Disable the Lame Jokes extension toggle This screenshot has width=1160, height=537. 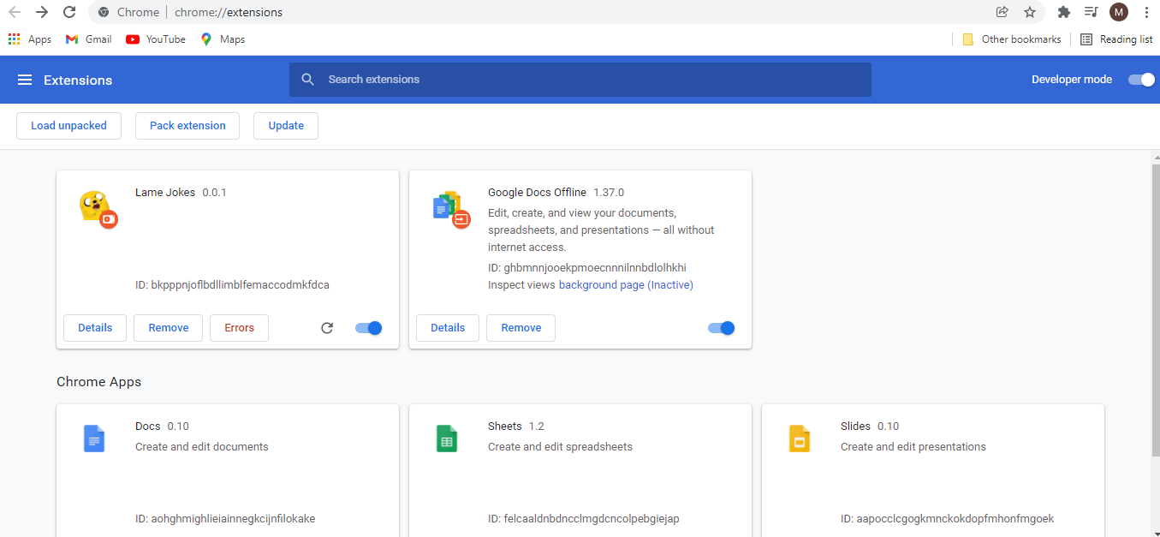click(369, 328)
